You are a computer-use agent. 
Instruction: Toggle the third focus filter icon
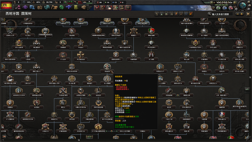point(166,14)
